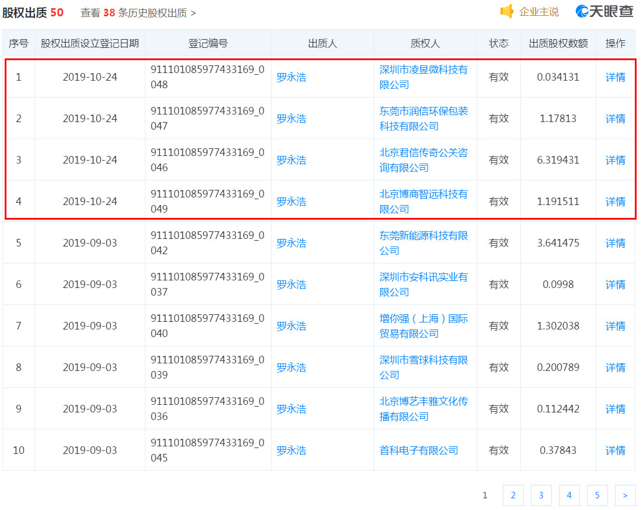643x510 pixels.
Task: Open 深圳市安科讯实业有限公司 link
Action: 423,285
